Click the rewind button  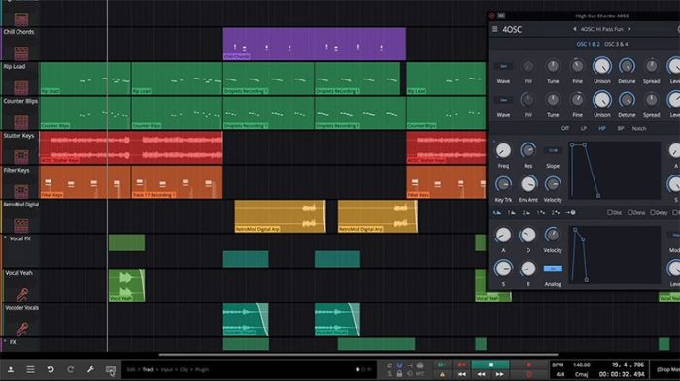click(481, 374)
